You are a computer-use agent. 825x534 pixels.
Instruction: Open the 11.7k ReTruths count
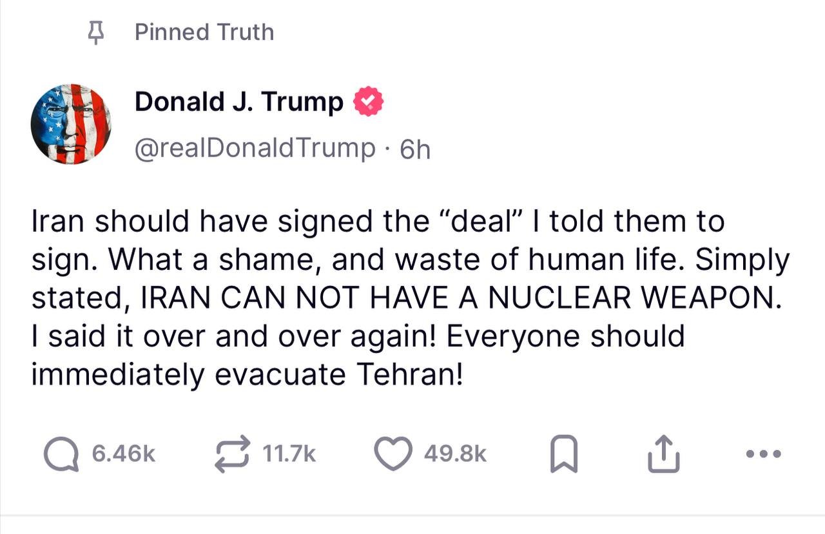coord(289,454)
